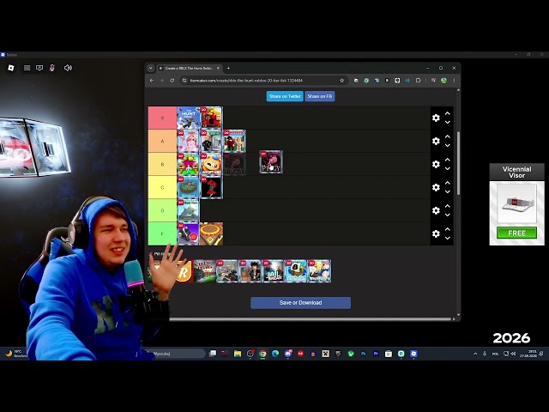Select pink-haired girl thumbnail in A tier
Image resolution: width=549 pixels, height=412 pixels.
(x=189, y=141)
